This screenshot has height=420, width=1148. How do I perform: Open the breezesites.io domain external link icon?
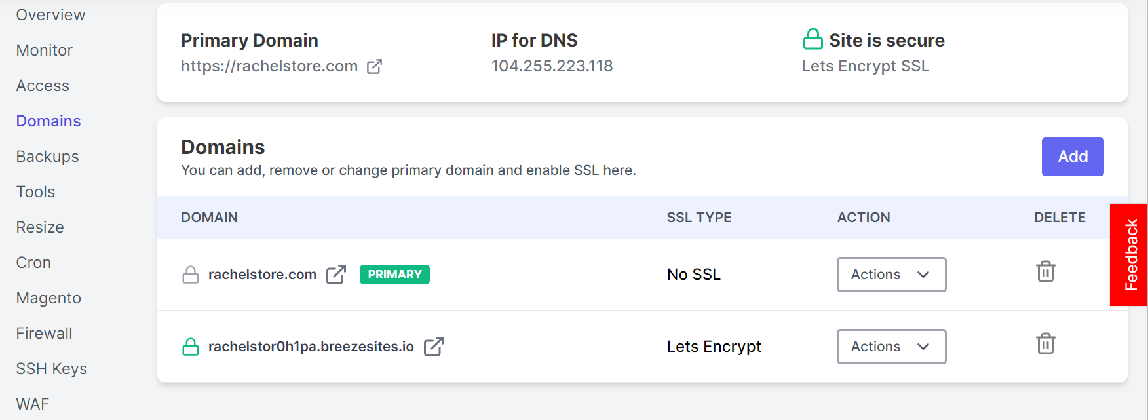[434, 347]
